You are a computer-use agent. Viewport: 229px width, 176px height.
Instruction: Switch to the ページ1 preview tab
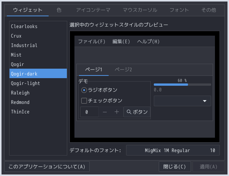click(94, 69)
